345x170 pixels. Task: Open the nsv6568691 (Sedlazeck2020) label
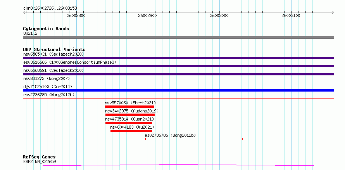pyautogui.click(x=53, y=70)
